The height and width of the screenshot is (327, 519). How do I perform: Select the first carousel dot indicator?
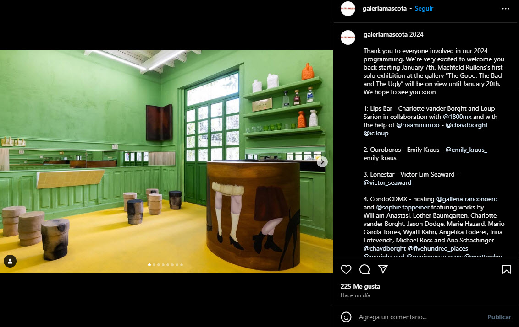click(149, 265)
